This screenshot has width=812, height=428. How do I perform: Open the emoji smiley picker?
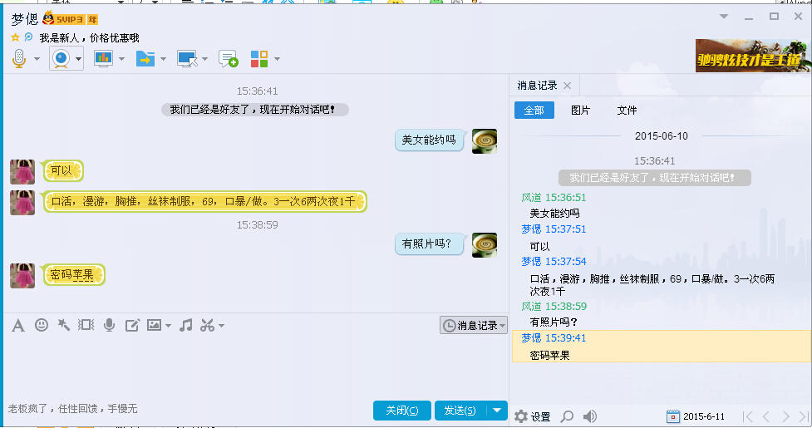[42, 325]
